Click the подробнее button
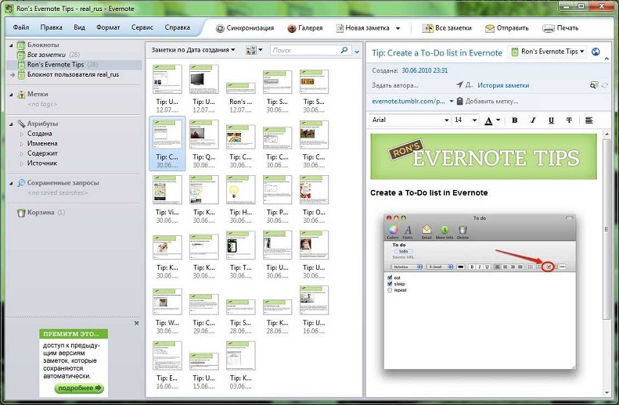Screen dimensions: 619x405 [x=78, y=388]
